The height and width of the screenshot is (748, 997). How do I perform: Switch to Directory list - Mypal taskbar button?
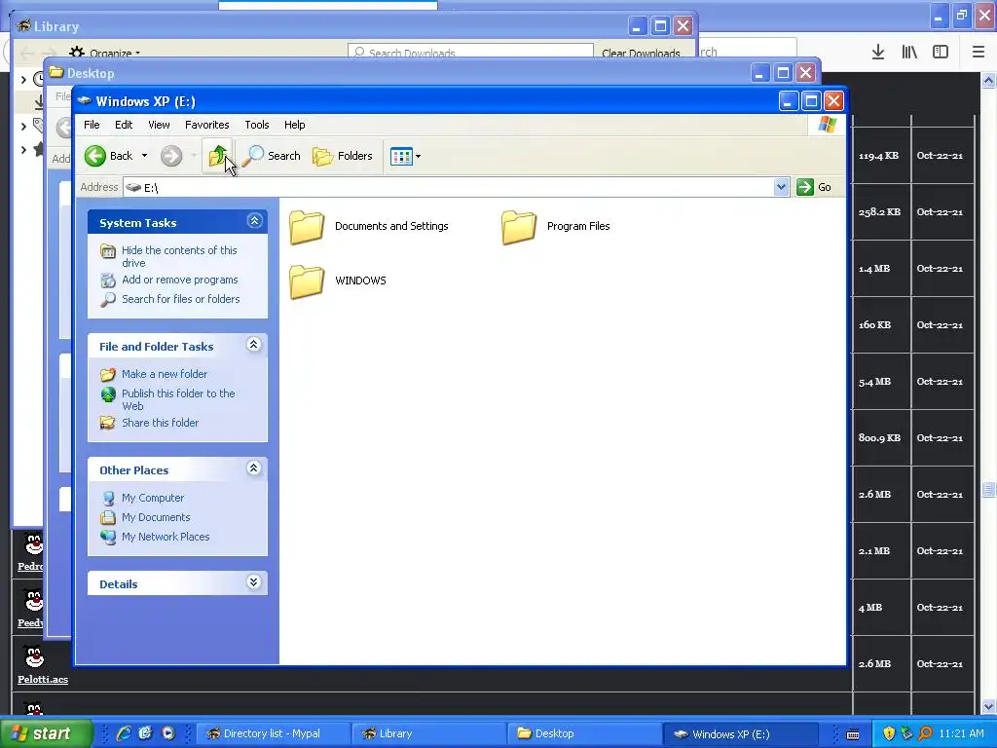coord(272,733)
